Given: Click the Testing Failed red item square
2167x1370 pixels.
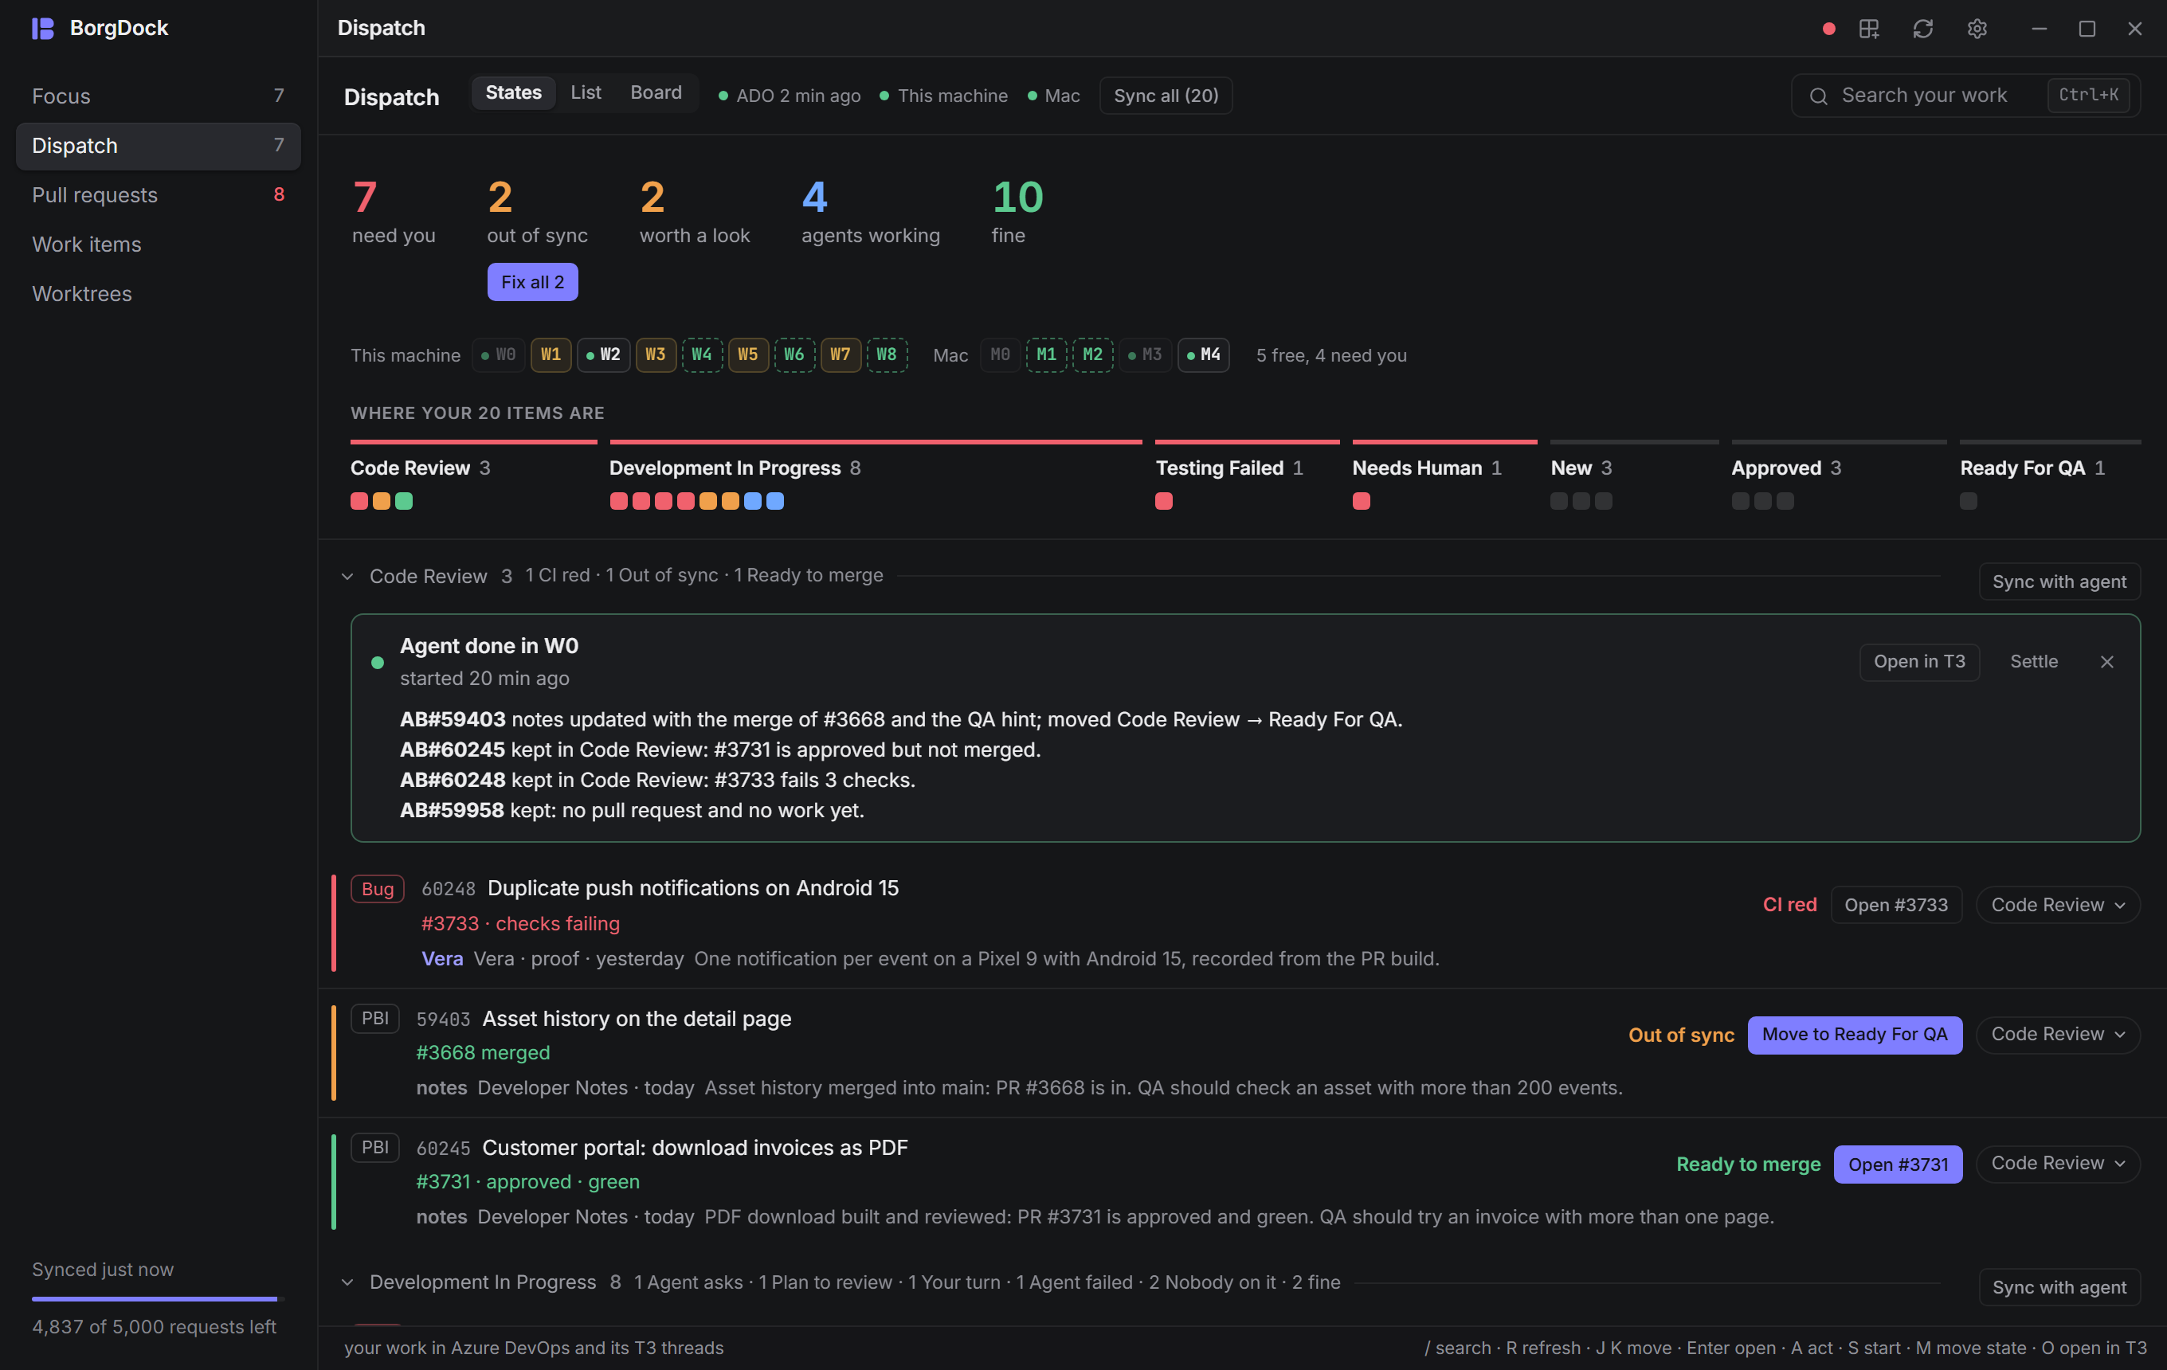Looking at the screenshot, I should 1164,501.
